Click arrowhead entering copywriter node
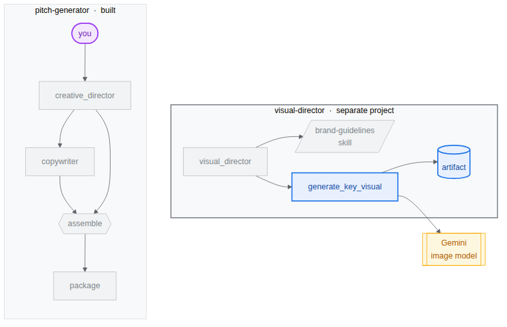 tap(59, 145)
